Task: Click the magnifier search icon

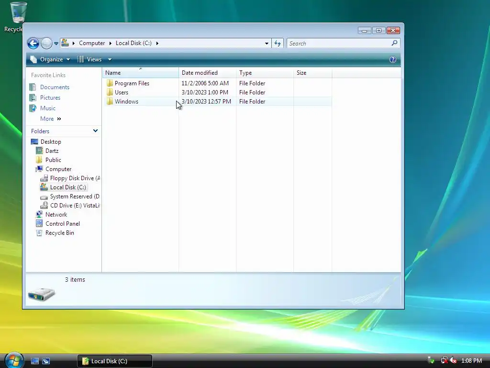Action: 394,43
